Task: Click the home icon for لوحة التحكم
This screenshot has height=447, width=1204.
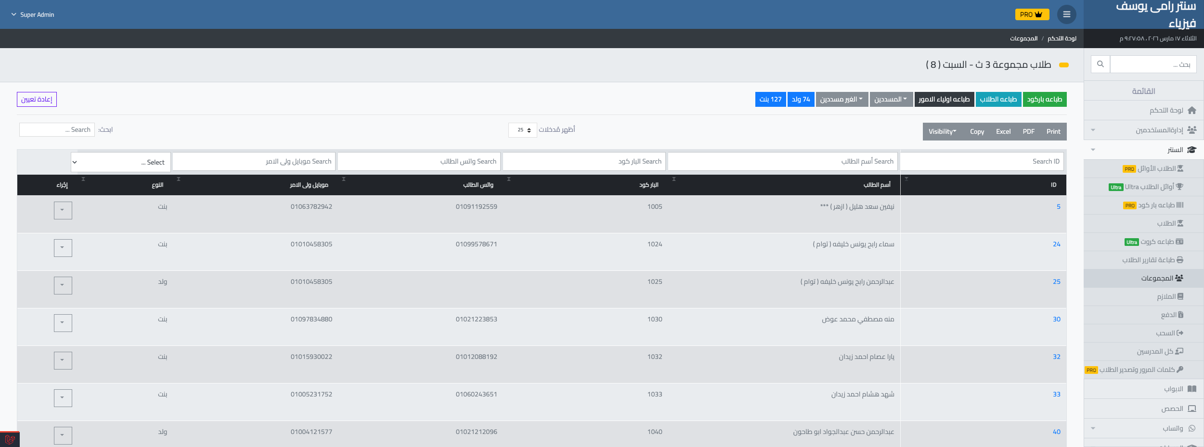Action: click(1191, 111)
